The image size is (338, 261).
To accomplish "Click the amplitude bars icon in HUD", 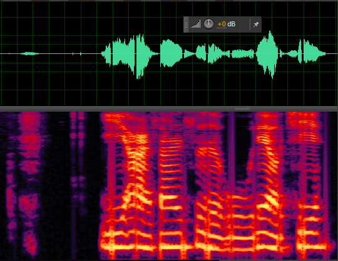I will pyautogui.click(x=195, y=24).
